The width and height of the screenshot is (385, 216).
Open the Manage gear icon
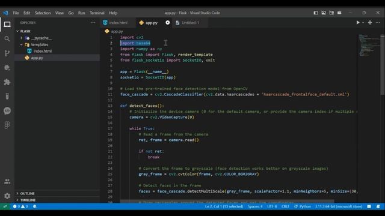pos(7,196)
